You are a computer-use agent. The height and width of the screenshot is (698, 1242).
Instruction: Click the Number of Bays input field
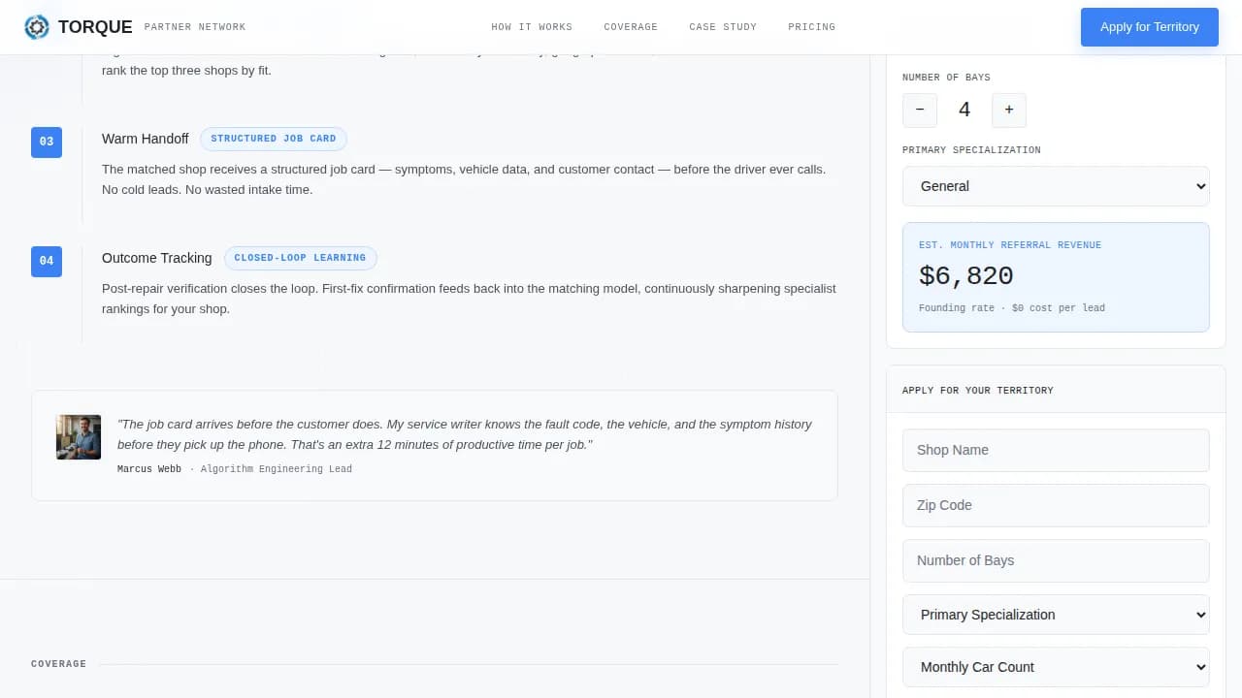(1056, 560)
